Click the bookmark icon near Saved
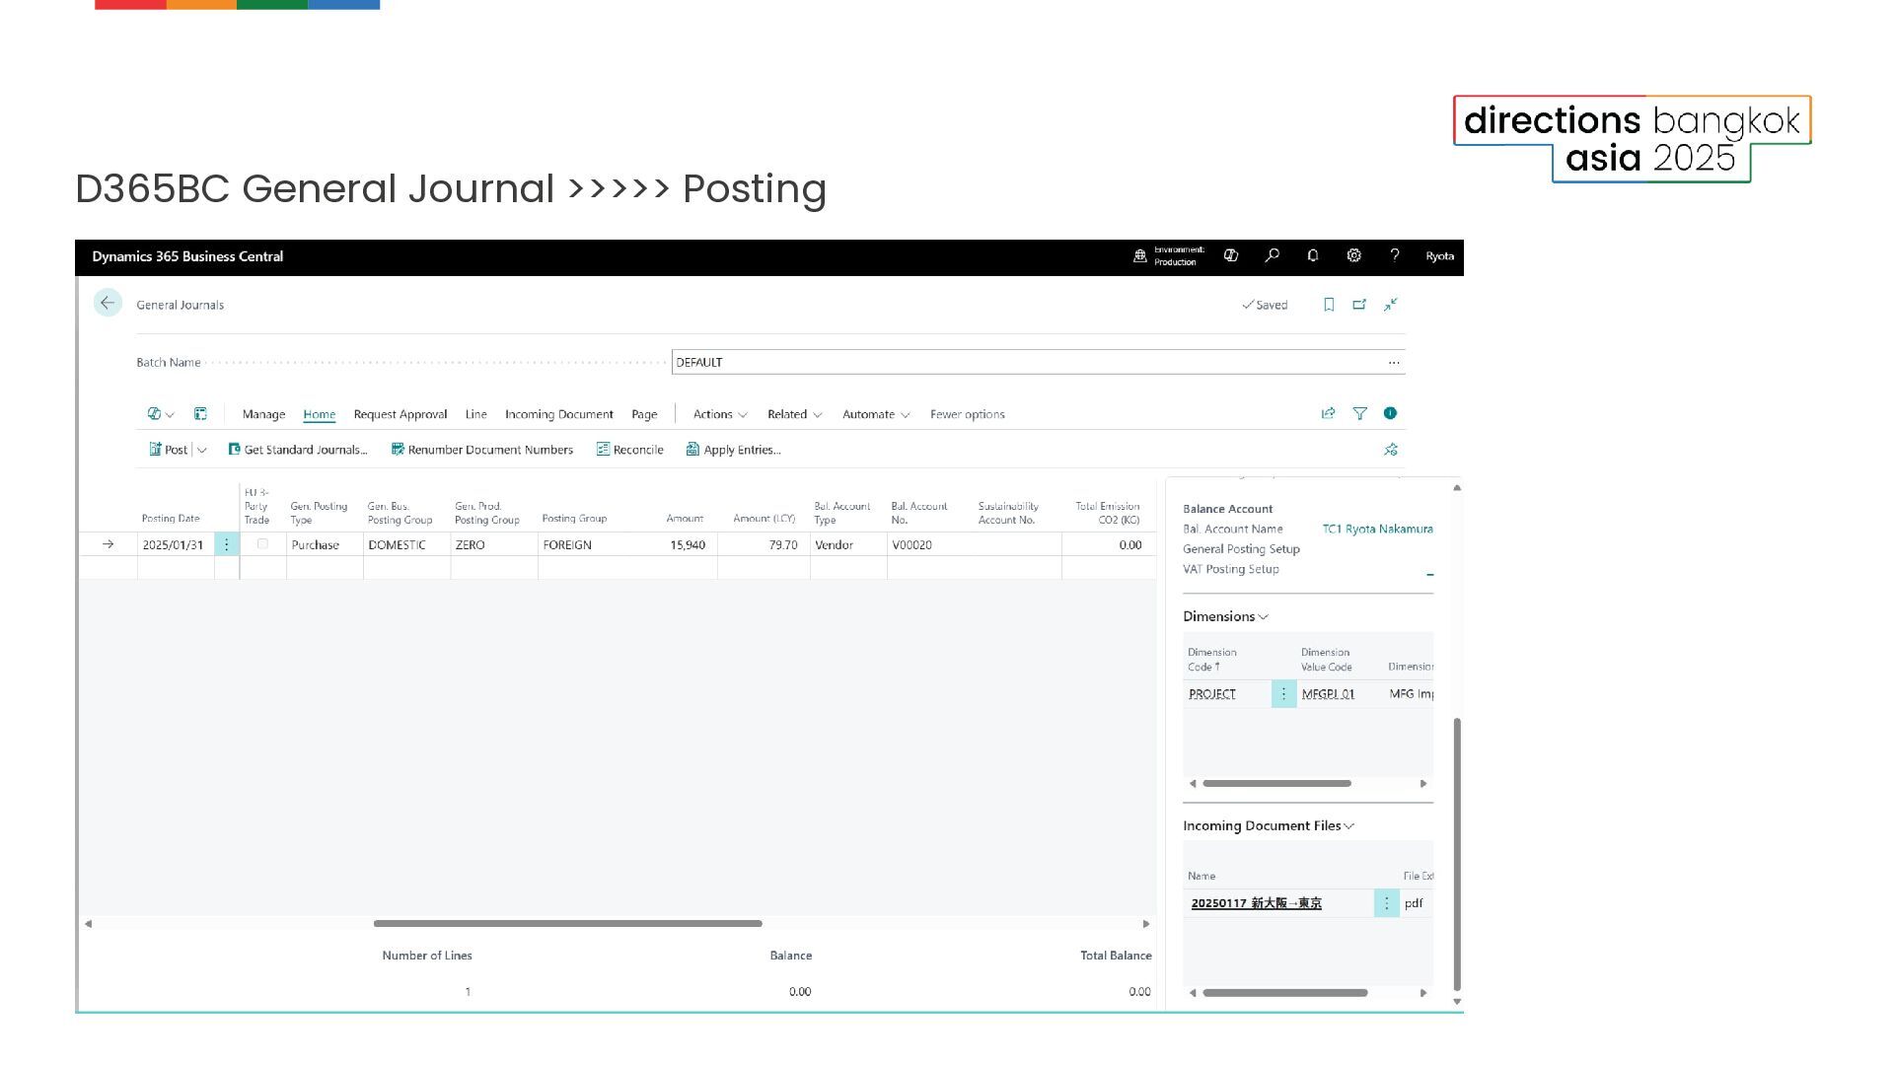The image size is (1894, 1065). [1329, 305]
